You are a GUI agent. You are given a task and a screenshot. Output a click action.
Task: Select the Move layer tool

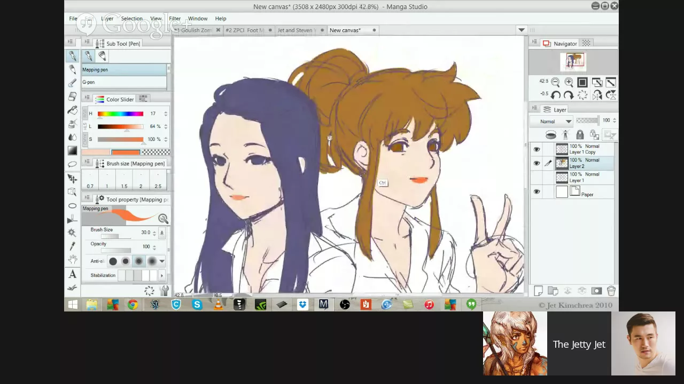72,179
